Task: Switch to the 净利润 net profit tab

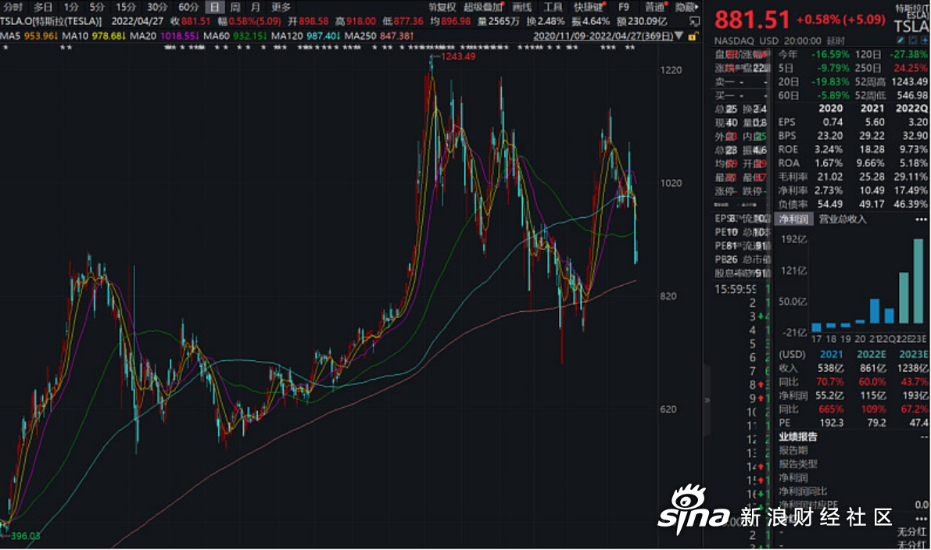Action: coord(794,220)
